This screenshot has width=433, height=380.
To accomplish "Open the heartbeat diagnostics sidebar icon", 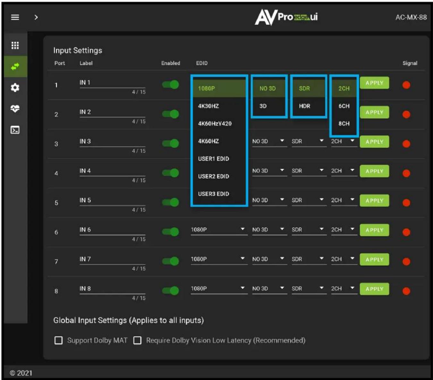I will coord(15,109).
